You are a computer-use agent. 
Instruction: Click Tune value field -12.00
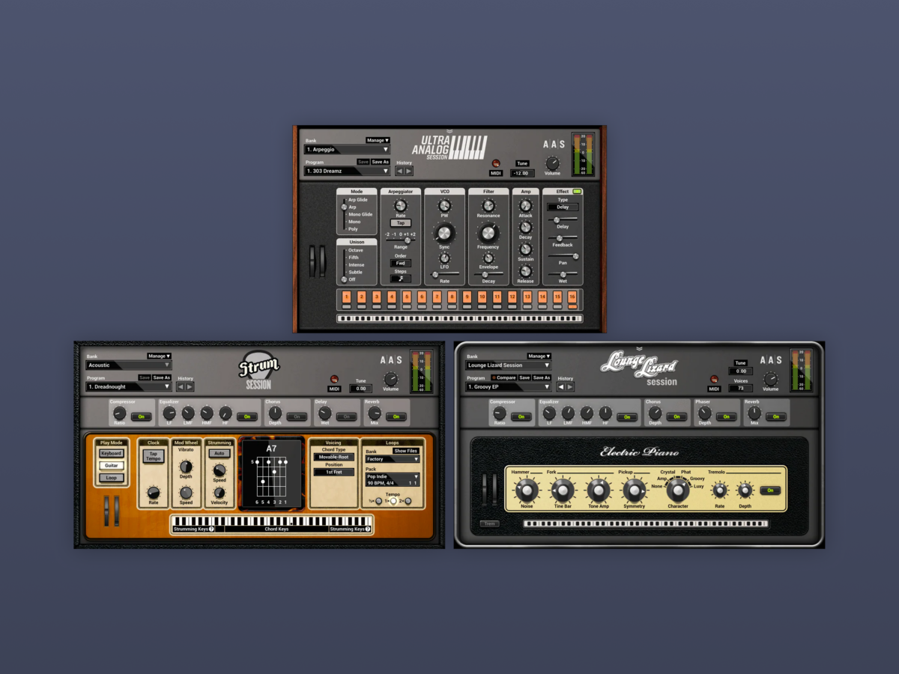point(522,173)
